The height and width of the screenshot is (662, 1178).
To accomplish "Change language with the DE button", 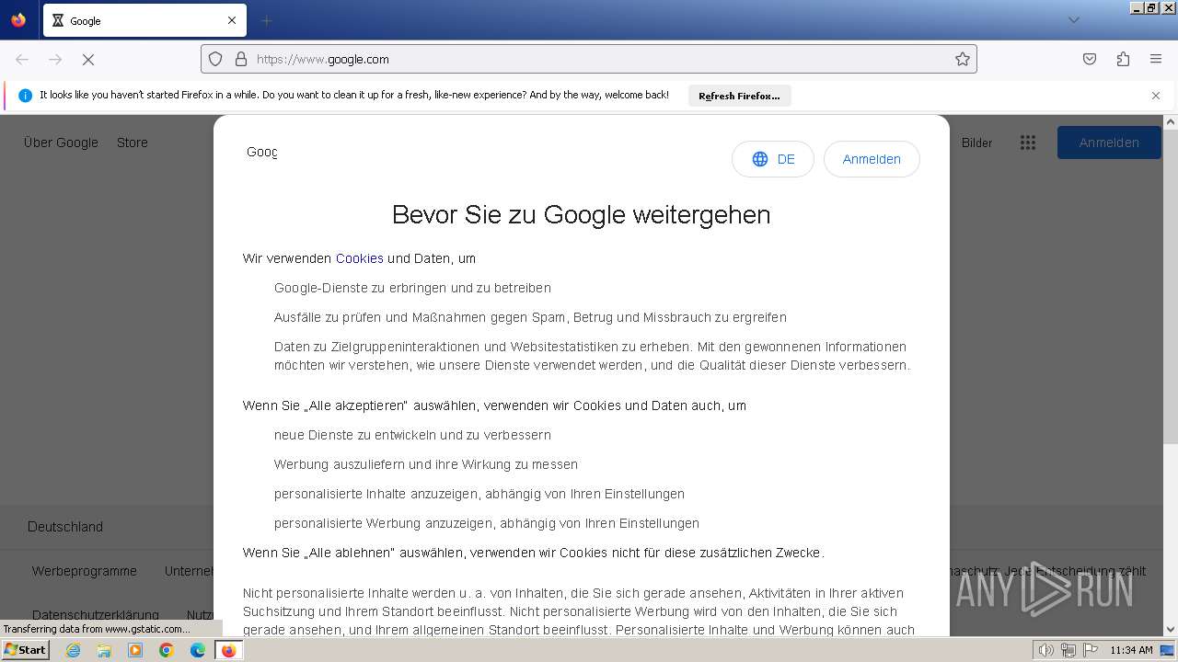I will pyautogui.click(x=773, y=159).
